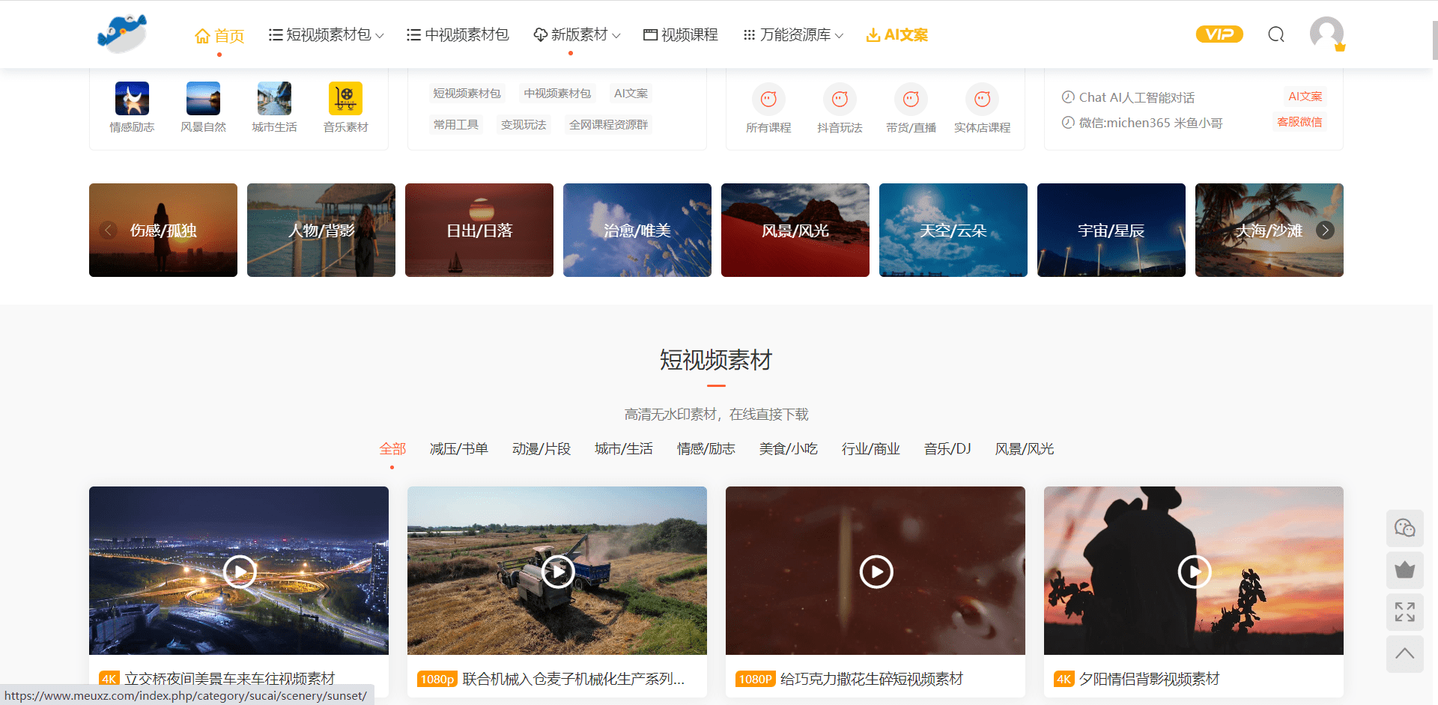Click the 常用工具 tag link

[x=456, y=125]
